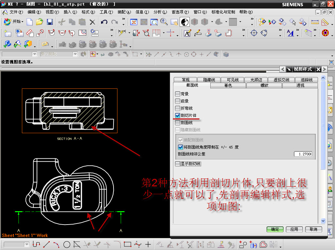The height and width of the screenshot is (250, 335).
Task: Toggle 将剖面线角度限制在 +/- 45 度 checkbox
Action: [x=180, y=147]
